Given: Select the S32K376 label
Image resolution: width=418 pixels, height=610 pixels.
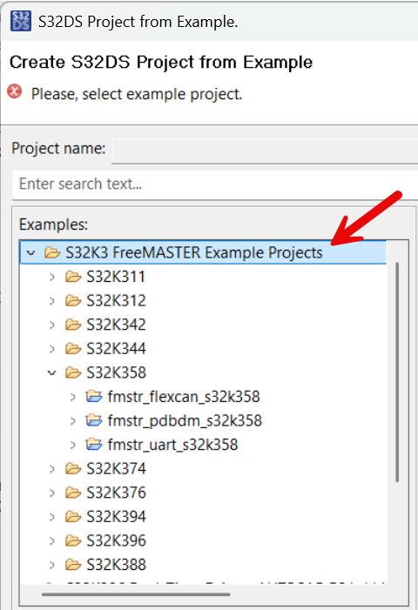Looking at the screenshot, I should [x=116, y=493].
